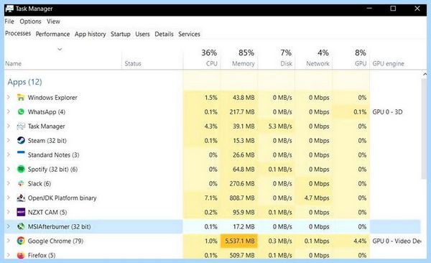
Task: Click the Slack icon in Apps list
Action: 21,183
